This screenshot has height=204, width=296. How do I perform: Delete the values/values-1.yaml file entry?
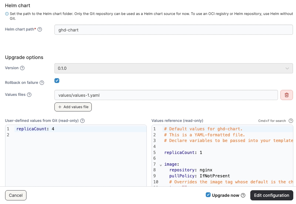click(x=286, y=95)
